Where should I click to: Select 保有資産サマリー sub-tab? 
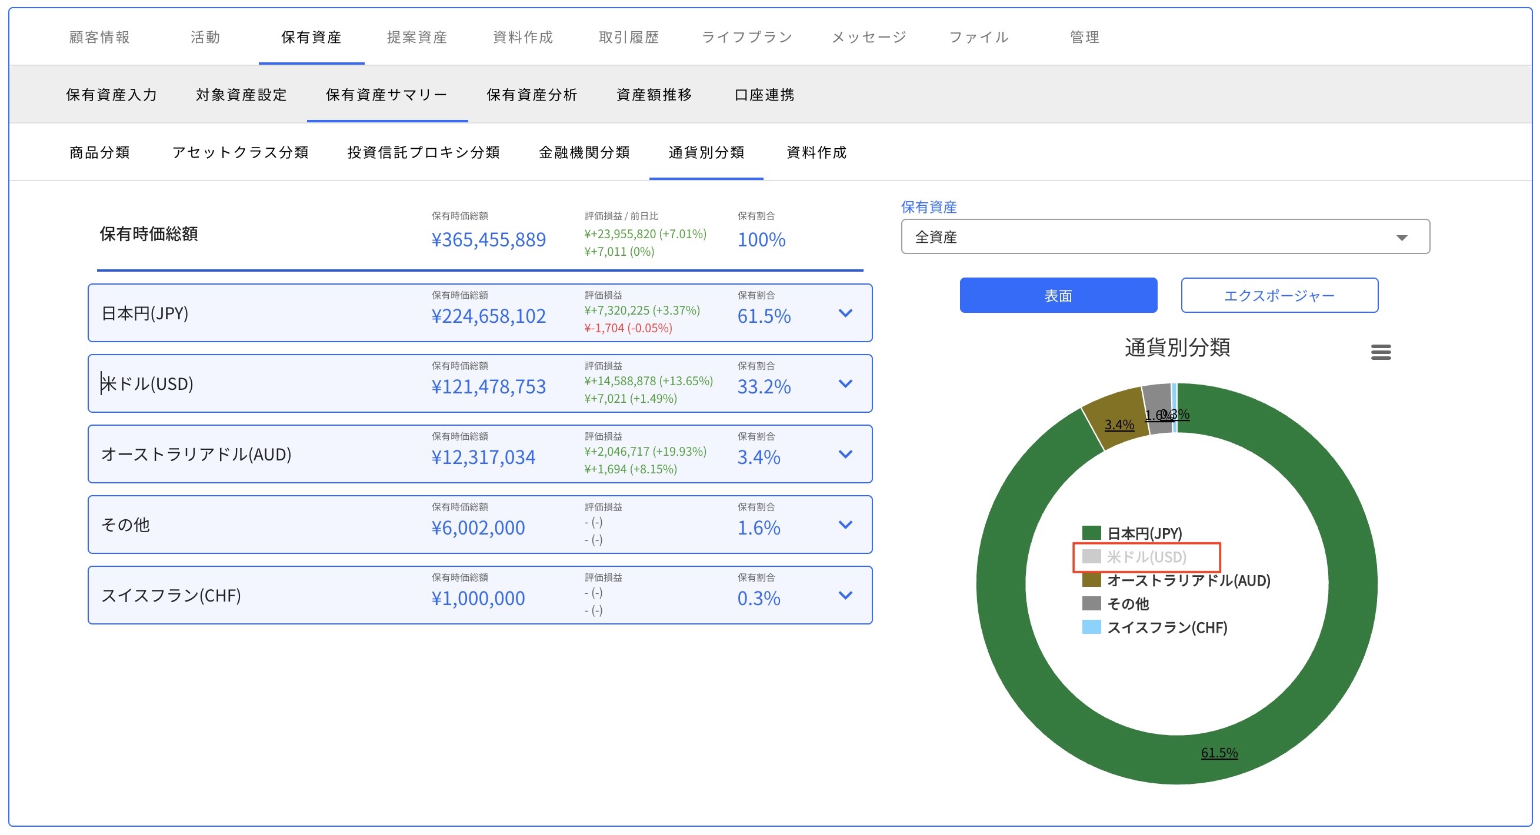pyautogui.click(x=387, y=95)
